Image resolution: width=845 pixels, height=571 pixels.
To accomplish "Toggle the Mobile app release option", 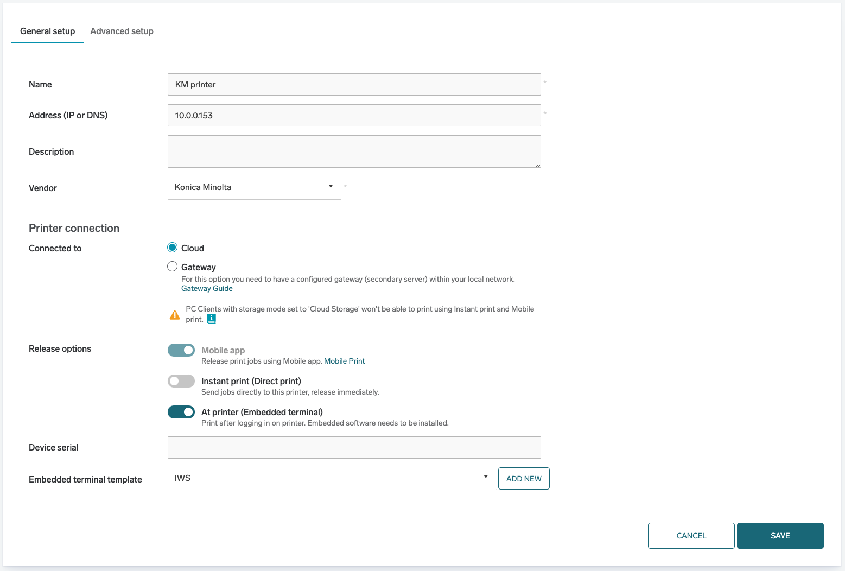I will point(181,350).
